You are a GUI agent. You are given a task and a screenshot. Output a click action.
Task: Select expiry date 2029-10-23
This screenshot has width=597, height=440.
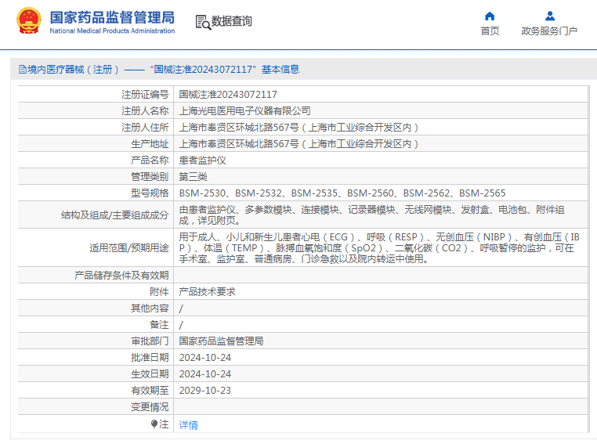click(x=204, y=391)
